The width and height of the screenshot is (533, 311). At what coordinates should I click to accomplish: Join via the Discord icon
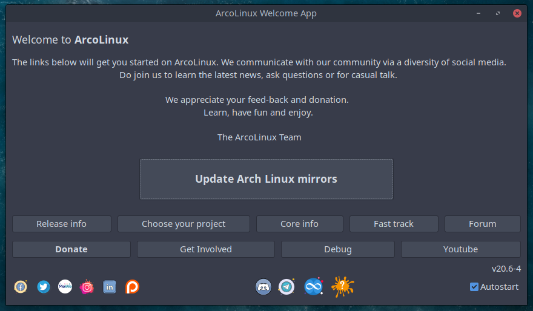(x=263, y=287)
